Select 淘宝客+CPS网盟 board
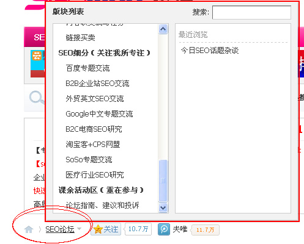This screenshot has width=304, height=244. pyautogui.click(x=93, y=145)
